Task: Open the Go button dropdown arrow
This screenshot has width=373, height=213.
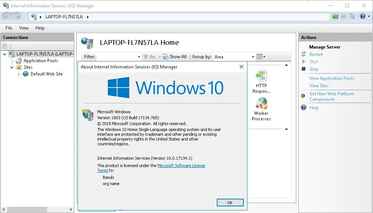Action: pyautogui.click(x=160, y=57)
